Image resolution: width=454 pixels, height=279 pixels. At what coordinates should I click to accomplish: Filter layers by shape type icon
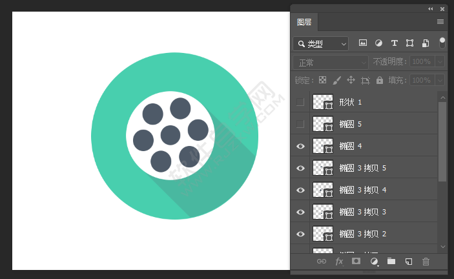coord(409,43)
